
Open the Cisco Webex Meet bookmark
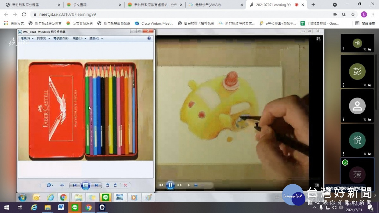click(154, 23)
